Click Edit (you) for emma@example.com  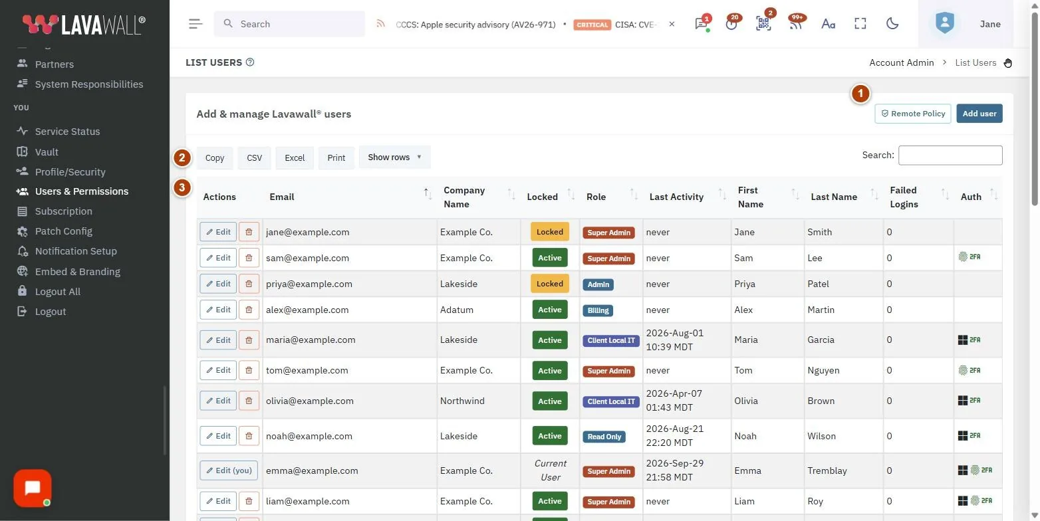(x=229, y=470)
